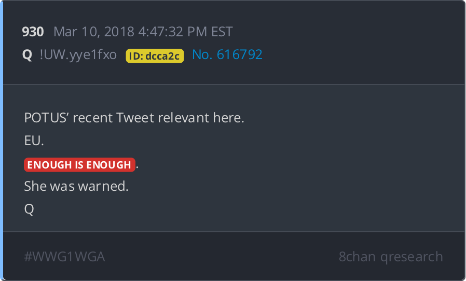Image resolution: width=466 pixels, height=281 pixels.
Task: Click the period after ENOUGH IS ENOUGH
Action: click(138, 167)
